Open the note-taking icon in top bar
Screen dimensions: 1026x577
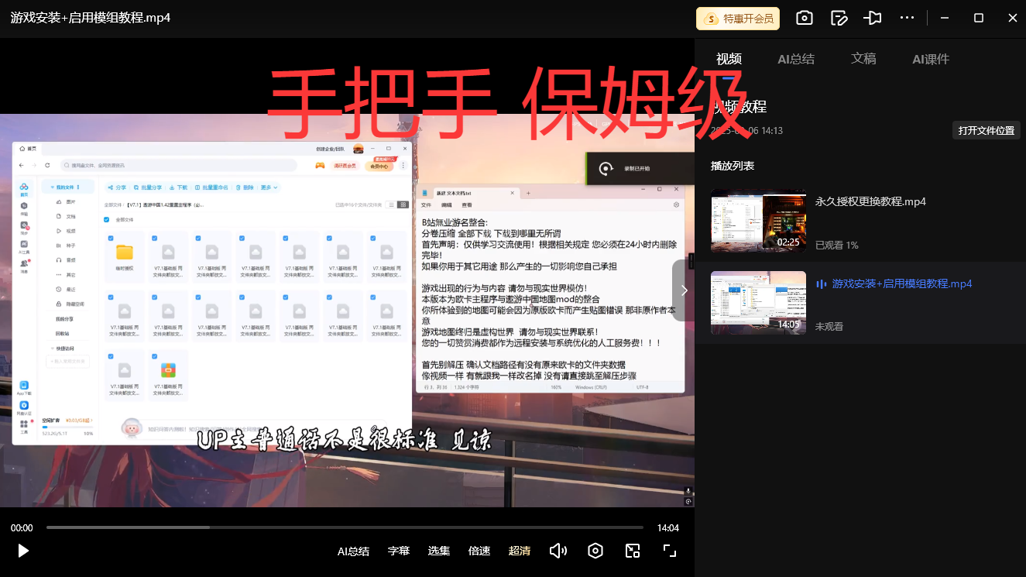(x=839, y=18)
